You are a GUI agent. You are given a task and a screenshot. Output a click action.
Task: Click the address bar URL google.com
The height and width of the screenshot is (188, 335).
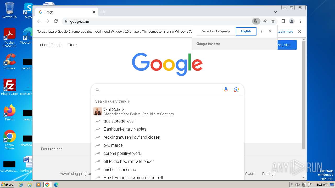[80, 21]
